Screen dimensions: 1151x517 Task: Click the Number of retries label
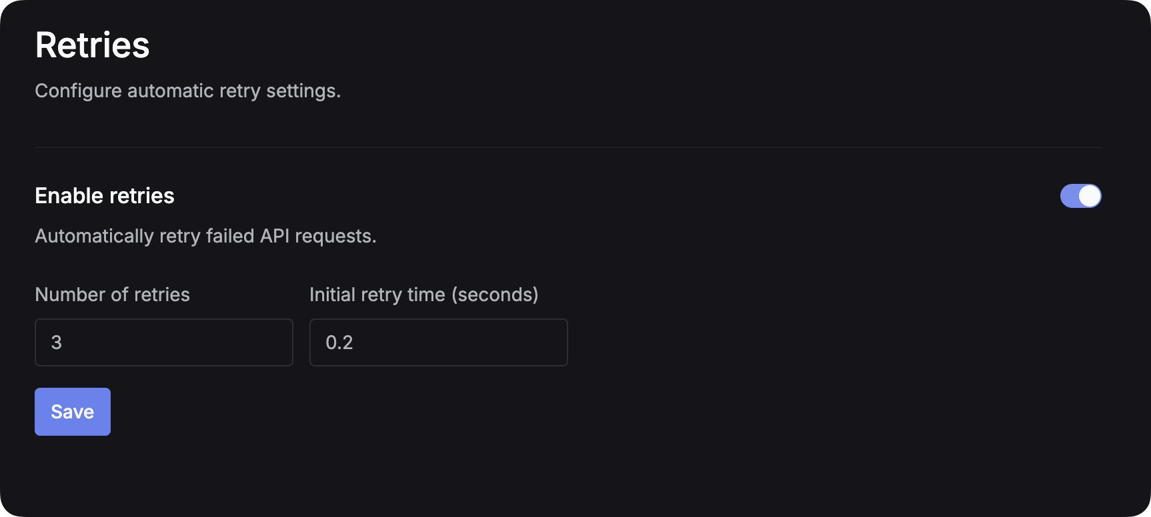tap(112, 294)
